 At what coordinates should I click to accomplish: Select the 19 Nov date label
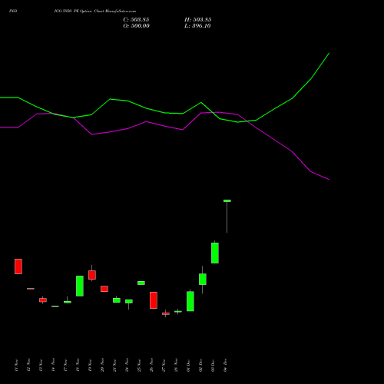pos(90,365)
